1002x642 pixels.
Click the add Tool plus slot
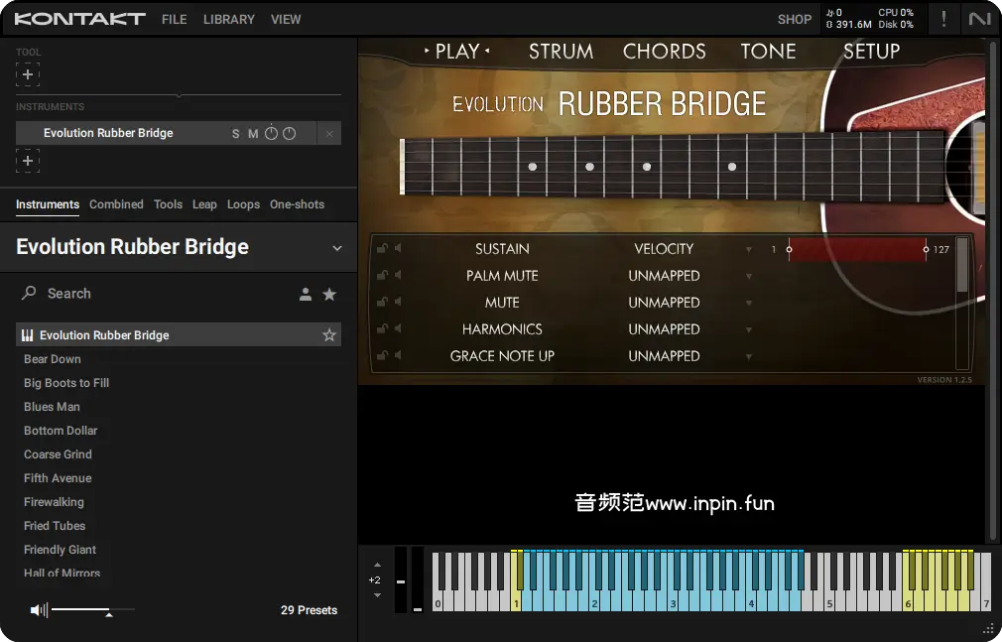coord(28,74)
